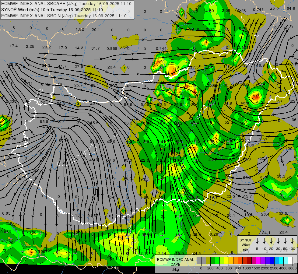Image resolution: width=298 pixels, height=274 pixels.
Task: Click the '48.8' value on the map
Action: coord(245,103)
